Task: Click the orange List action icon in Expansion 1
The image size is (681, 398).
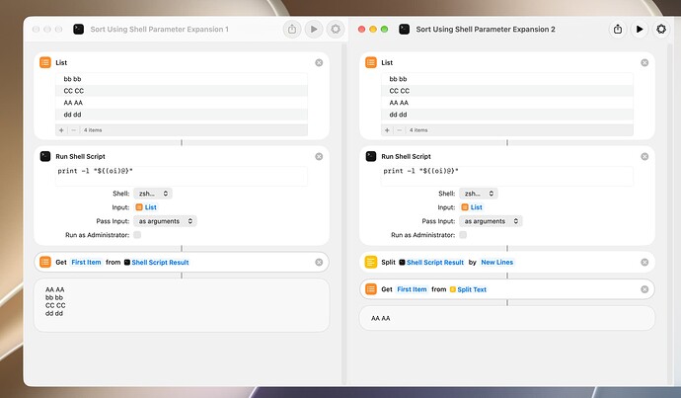Action: click(x=45, y=62)
